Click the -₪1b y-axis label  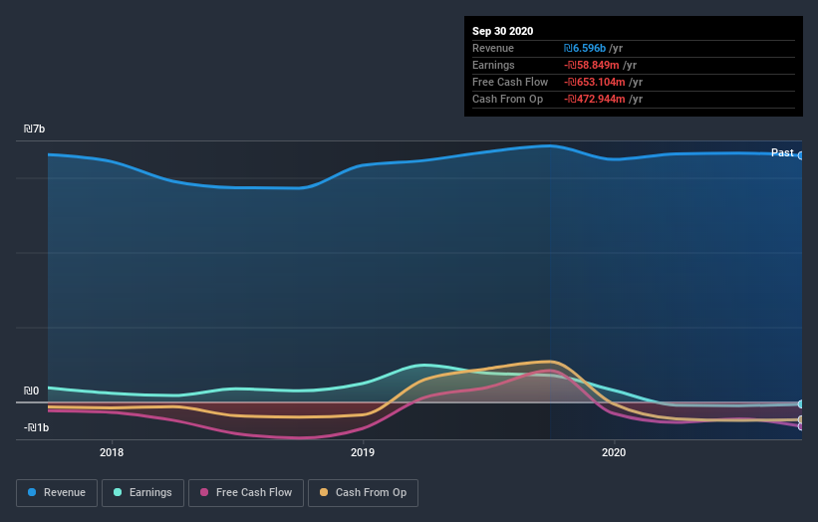pos(36,427)
